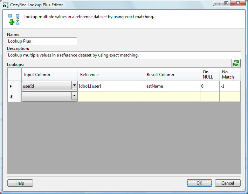This screenshot has width=248, height=194.
Task: Open the userId Input Column dropdown
Action: pos(74,85)
